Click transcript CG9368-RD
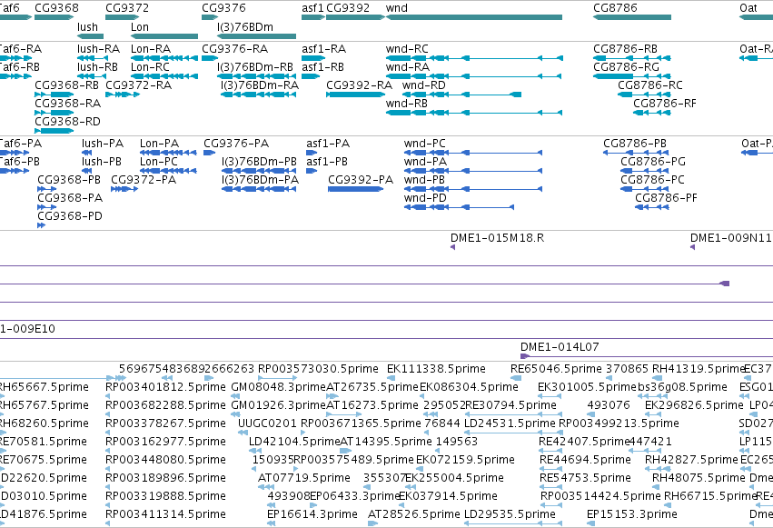This screenshot has height=528, width=773. click(55, 131)
